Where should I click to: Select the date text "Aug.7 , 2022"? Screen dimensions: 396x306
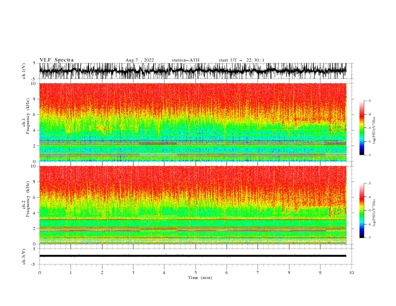pyautogui.click(x=139, y=60)
